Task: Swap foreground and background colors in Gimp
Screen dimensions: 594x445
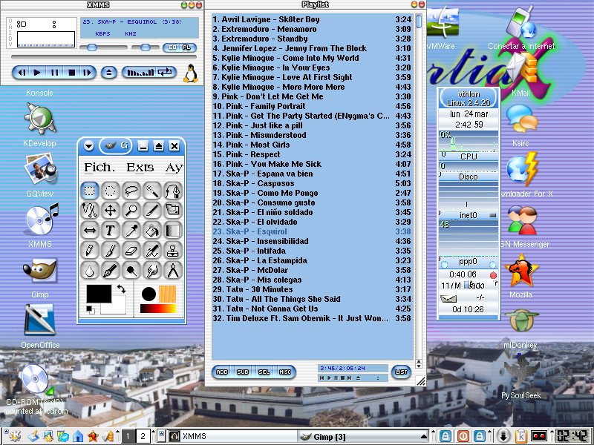Action: (x=121, y=289)
